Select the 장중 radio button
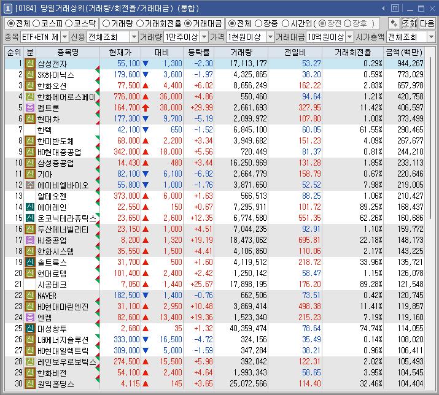The image size is (439, 395). [x=258, y=23]
